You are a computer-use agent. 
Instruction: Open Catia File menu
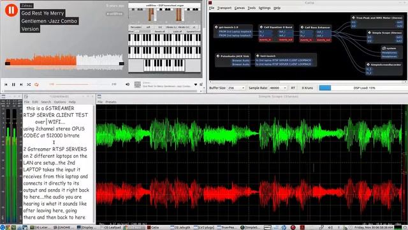[x=212, y=8]
